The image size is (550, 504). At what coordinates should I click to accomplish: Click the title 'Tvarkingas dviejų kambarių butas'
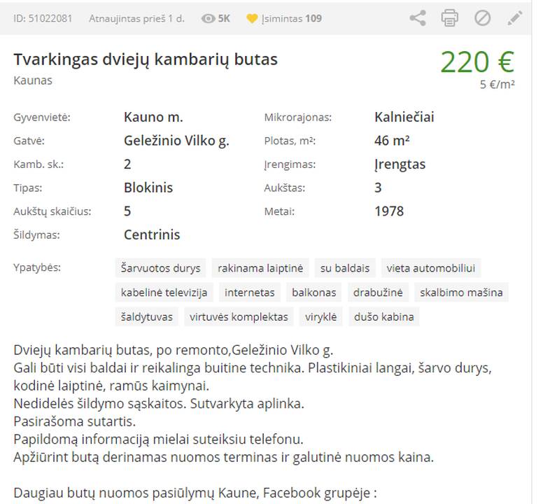point(146,59)
